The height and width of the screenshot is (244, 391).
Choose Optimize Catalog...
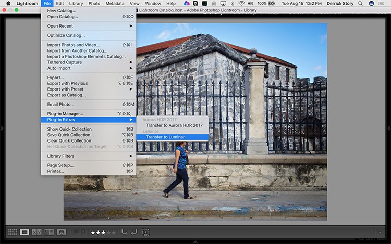(89, 35)
